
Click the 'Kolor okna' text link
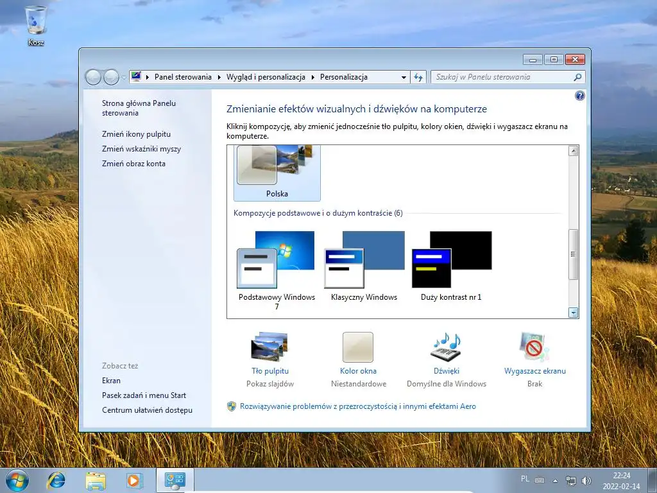point(358,371)
